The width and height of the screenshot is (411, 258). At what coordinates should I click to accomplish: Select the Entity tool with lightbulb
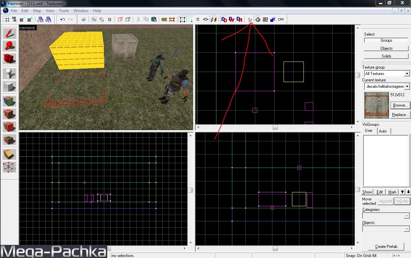coord(9,74)
